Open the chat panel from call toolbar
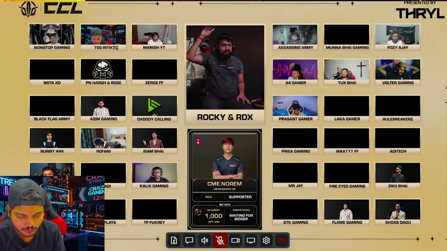This screenshot has width=447, height=251. 189,240
